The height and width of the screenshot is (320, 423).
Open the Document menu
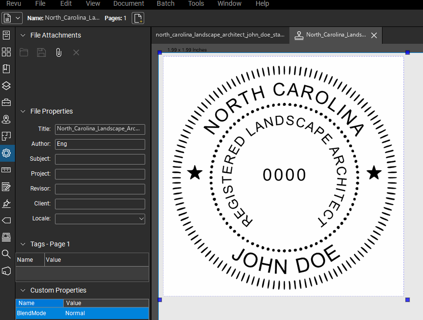pos(129,3)
